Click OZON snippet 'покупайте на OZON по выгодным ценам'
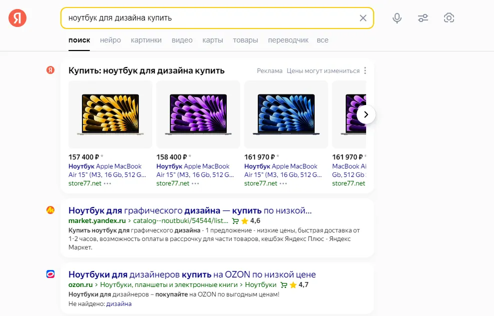 point(217,294)
